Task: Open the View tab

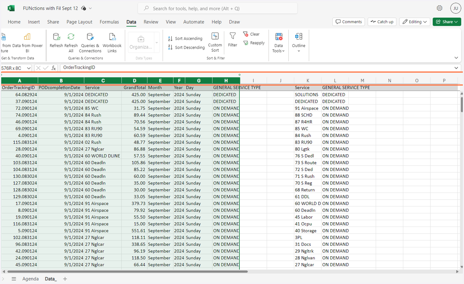Action: (171, 22)
